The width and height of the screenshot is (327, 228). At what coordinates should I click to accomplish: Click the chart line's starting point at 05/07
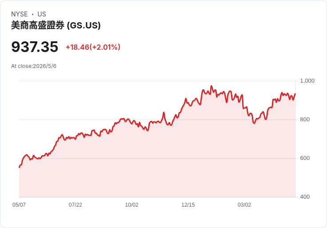pyautogui.click(x=20, y=167)
